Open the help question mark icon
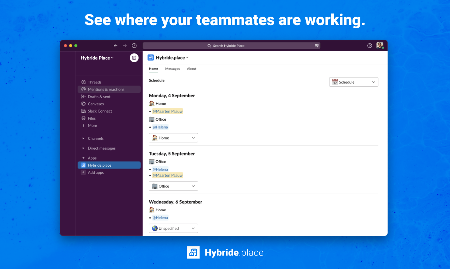Viewport: 450px width, 269px height. (x=370, y=46)
